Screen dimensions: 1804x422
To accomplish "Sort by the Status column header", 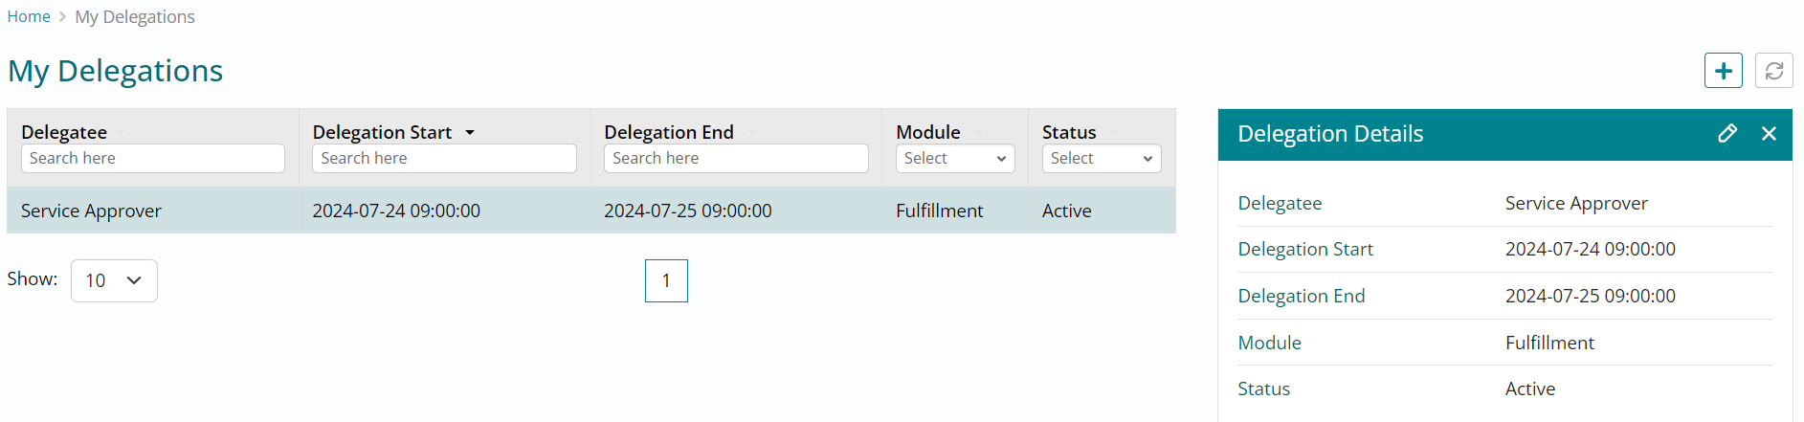I will coord(1068,132).
